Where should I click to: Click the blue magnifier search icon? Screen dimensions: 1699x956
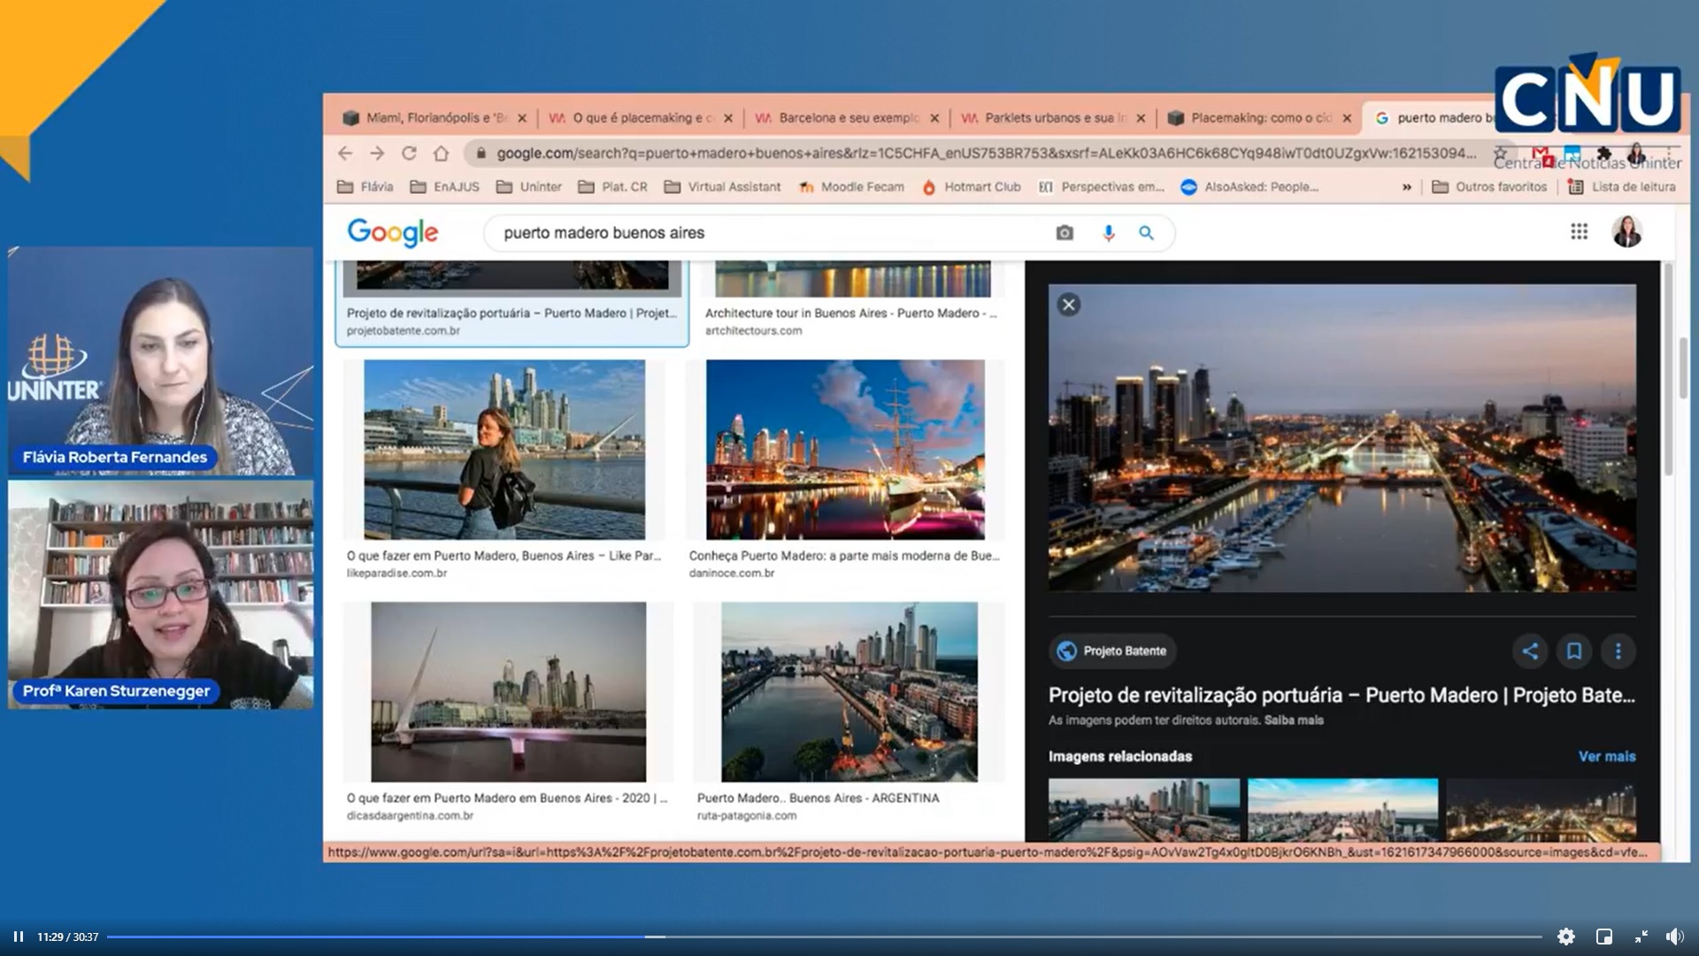pyautogui.click(x=1146, y=233)
